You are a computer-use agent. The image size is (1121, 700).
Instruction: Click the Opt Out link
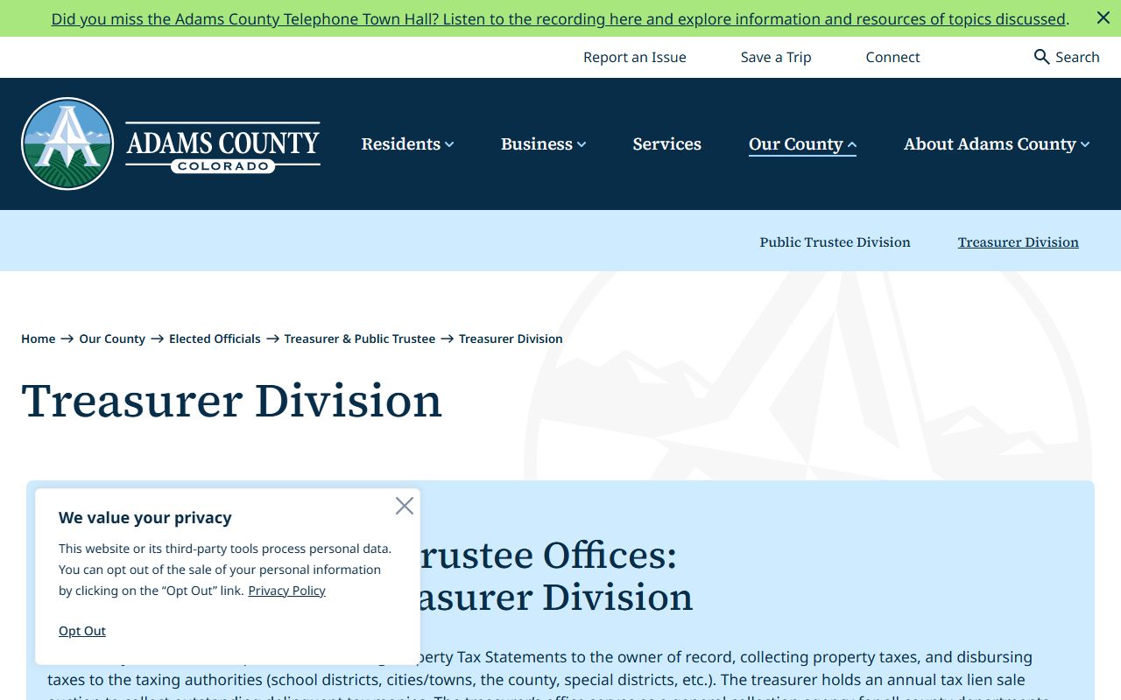(82, 631)
